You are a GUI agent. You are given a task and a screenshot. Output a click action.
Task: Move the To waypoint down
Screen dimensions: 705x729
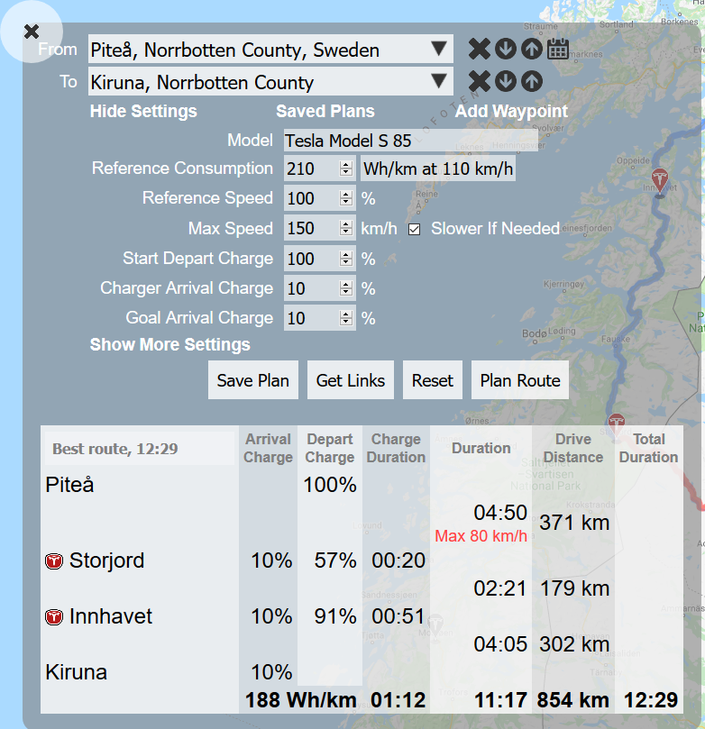(x=506, y=81)
